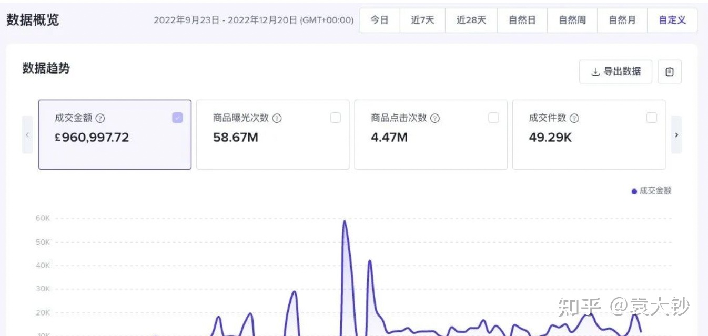
Task: Click help icon next to 商品点击次数
Action: 435,118
